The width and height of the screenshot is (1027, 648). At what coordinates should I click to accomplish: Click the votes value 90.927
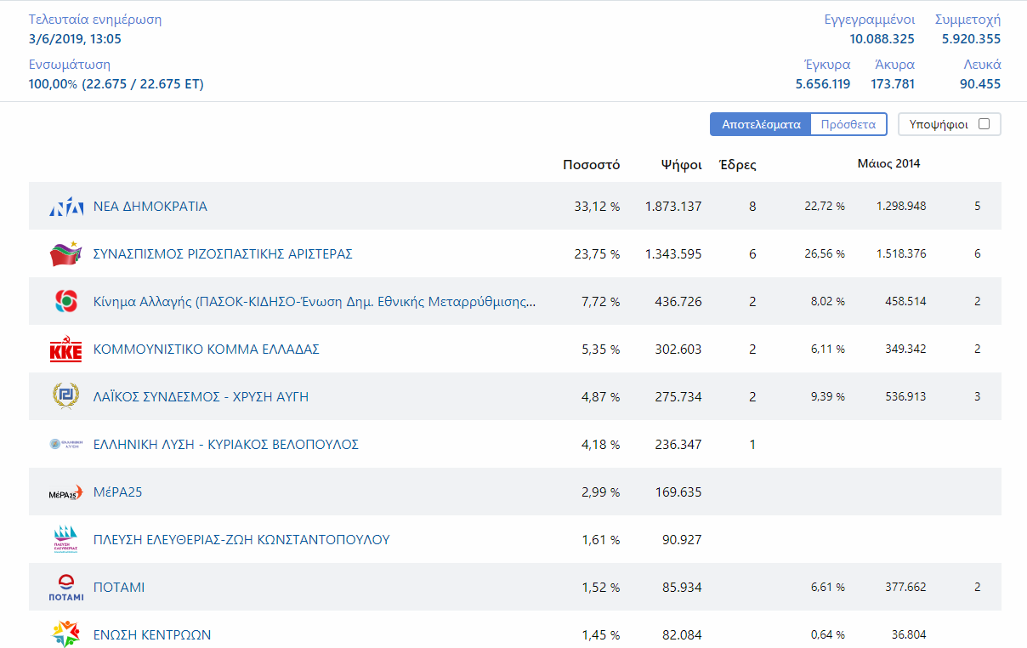(682, 540)
